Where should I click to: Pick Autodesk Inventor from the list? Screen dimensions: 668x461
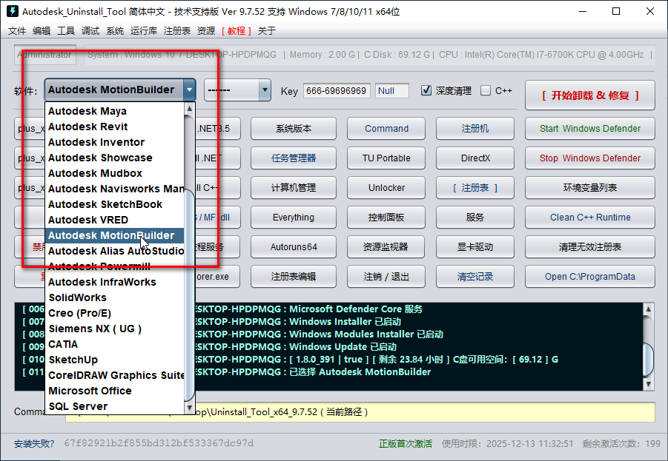[x=115, y=142]
